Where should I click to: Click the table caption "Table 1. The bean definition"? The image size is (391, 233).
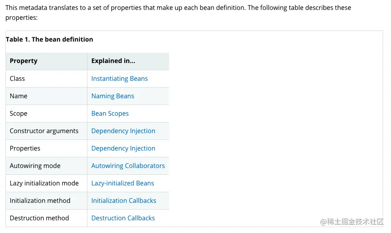[x=49, y=39]
